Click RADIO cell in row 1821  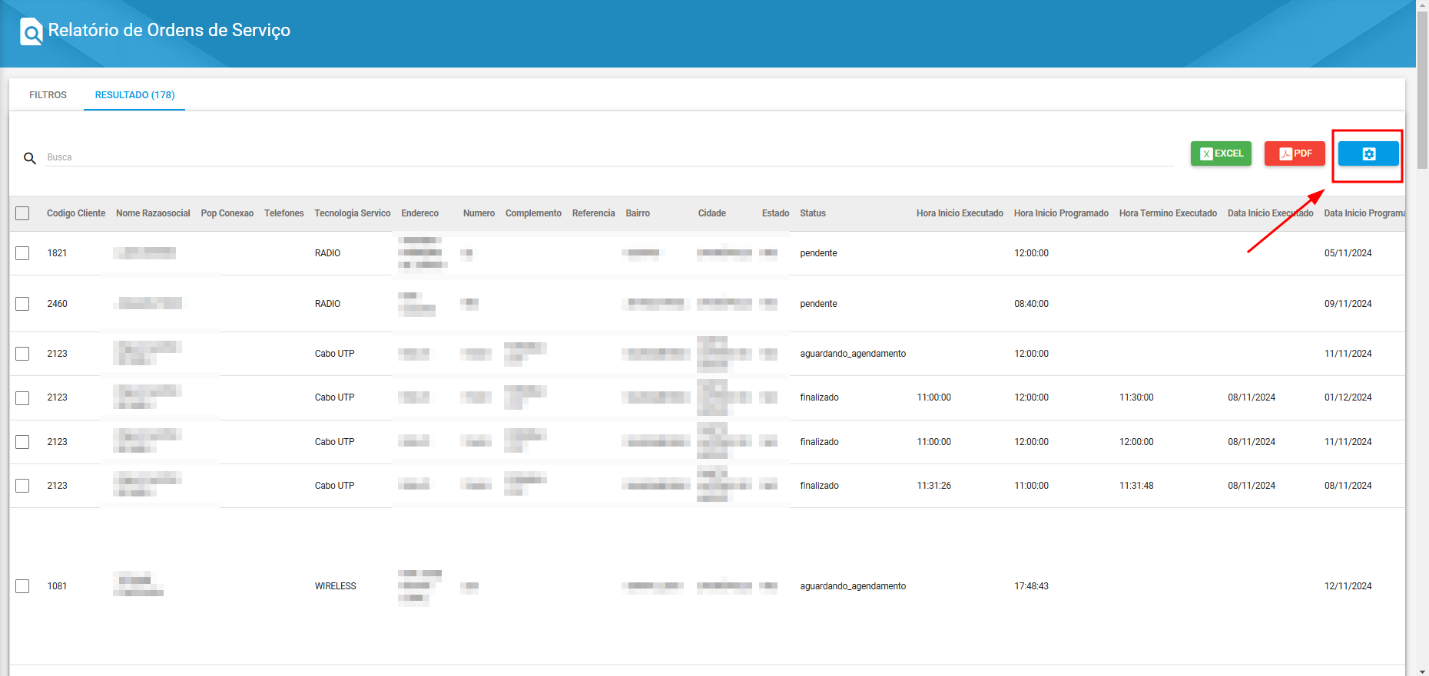click(x=327, y=253)
